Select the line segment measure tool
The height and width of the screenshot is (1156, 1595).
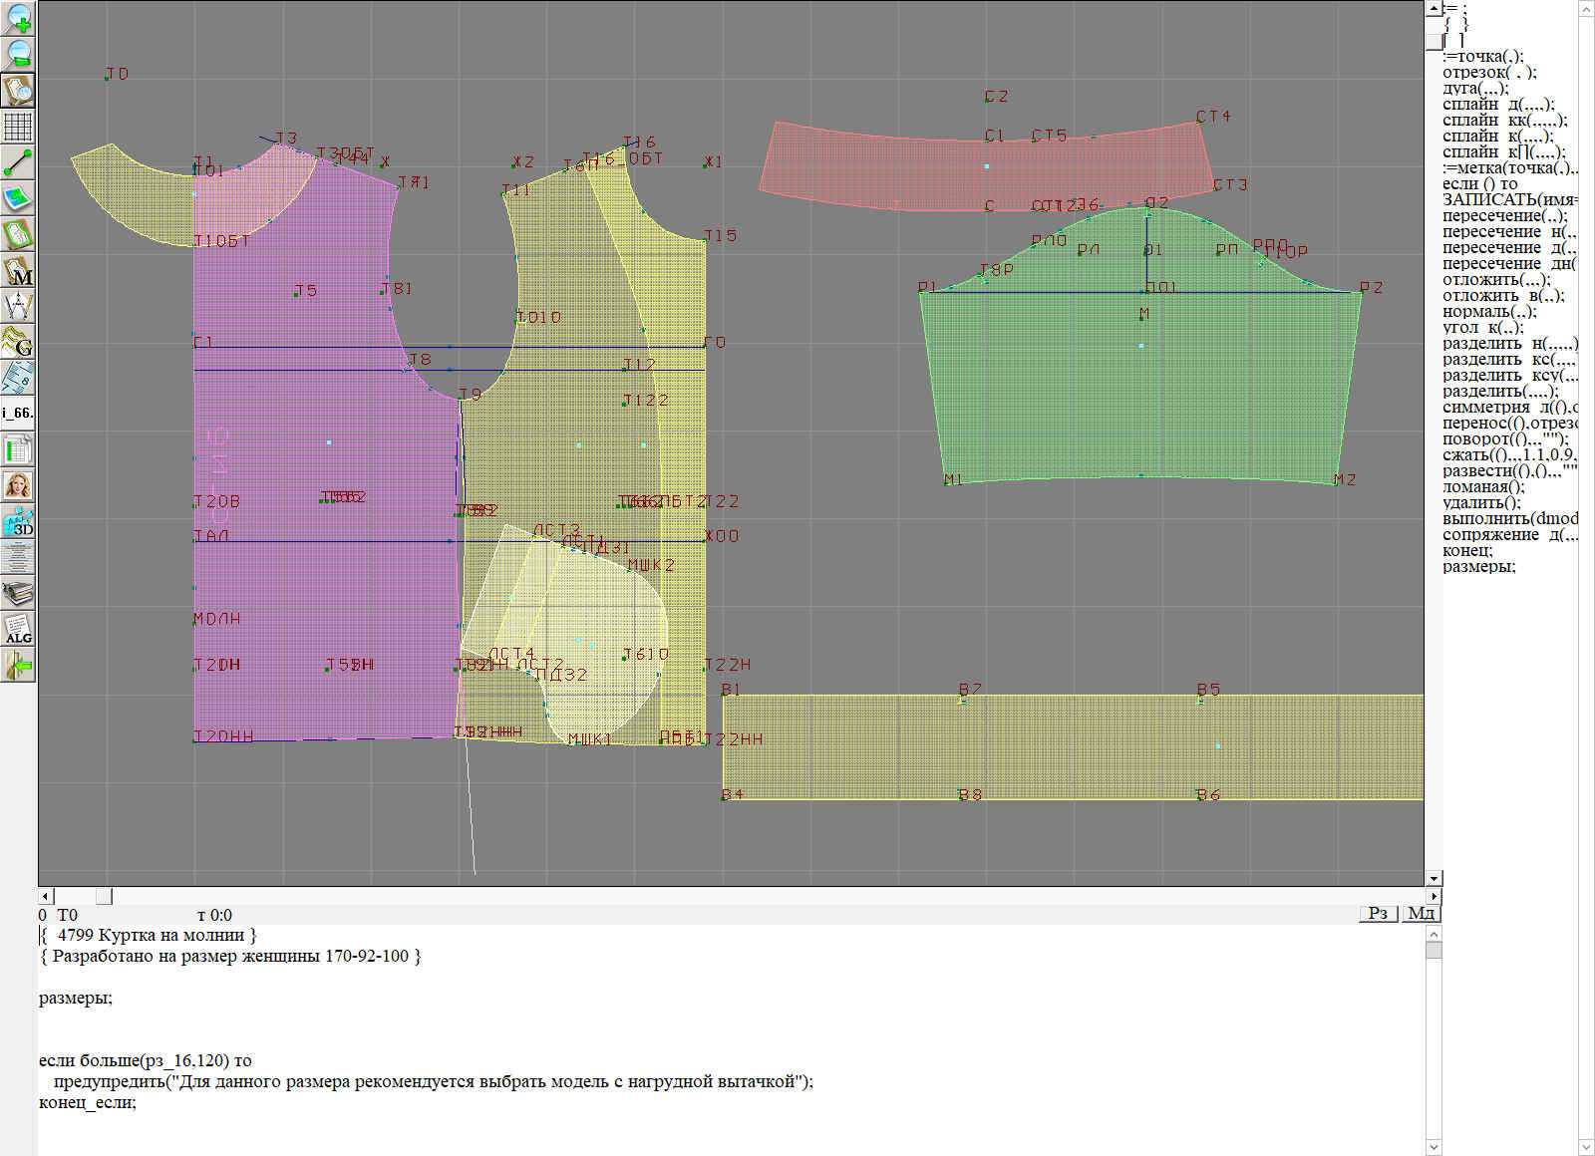point(19,161)
